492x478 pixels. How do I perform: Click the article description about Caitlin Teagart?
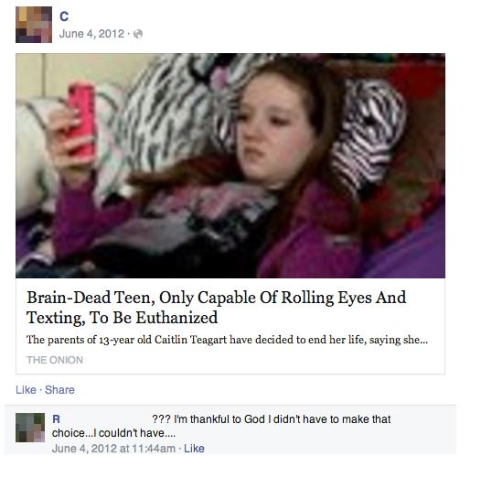pyautogui.click(x=227, y=340)
